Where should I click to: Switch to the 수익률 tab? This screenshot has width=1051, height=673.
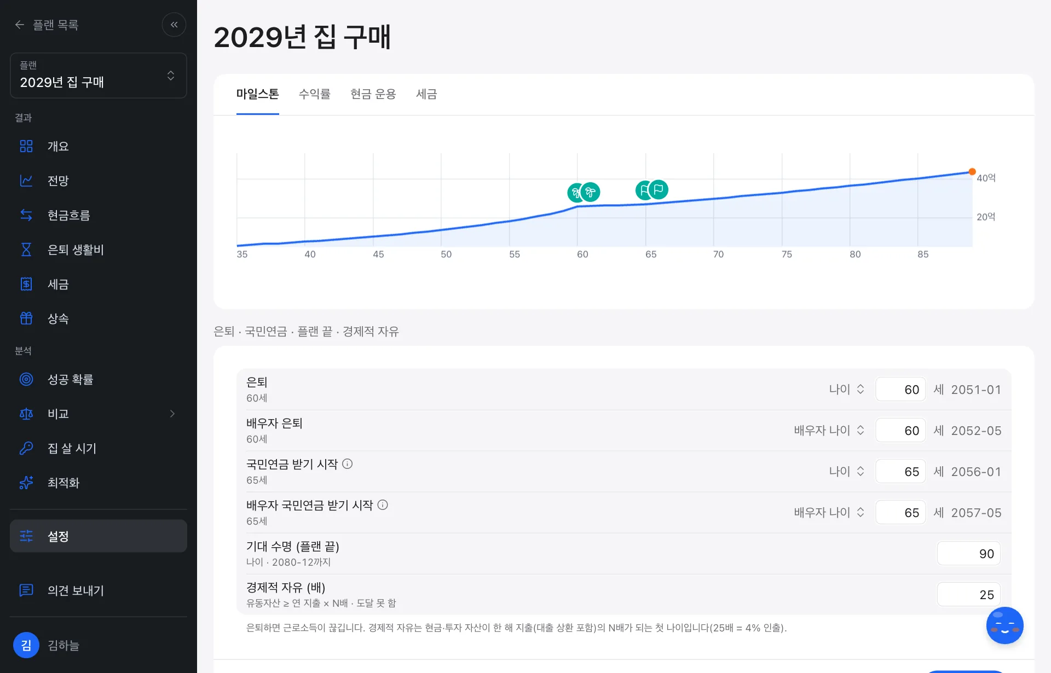pos(315,94)
